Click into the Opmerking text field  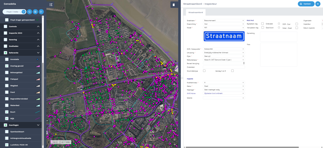(278, 36)
